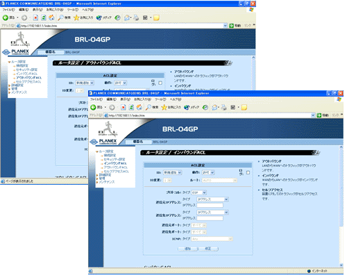Click the Back arrow in the back window
The width and height of the screenshot is (347, 278).
6,17
